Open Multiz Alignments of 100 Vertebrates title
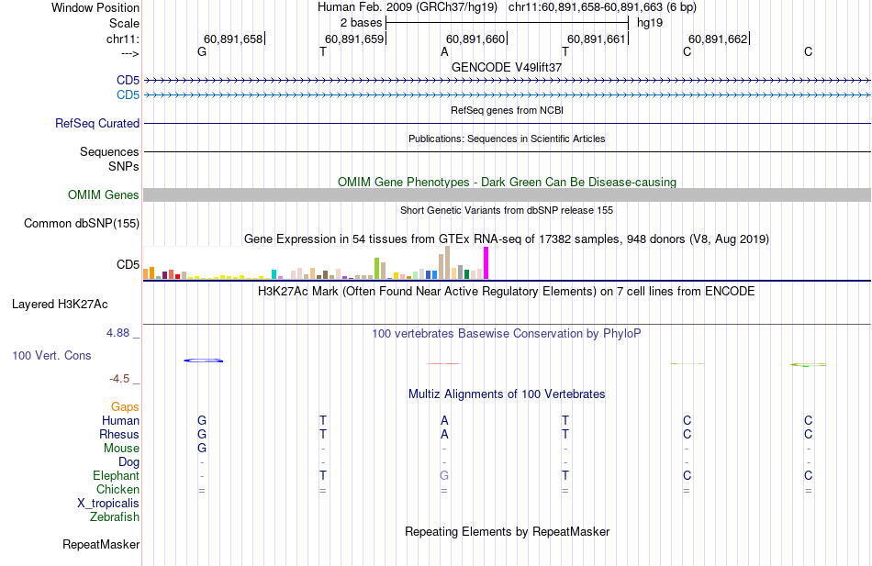Viewport: 872px width, 566px height. pos(507,394)
